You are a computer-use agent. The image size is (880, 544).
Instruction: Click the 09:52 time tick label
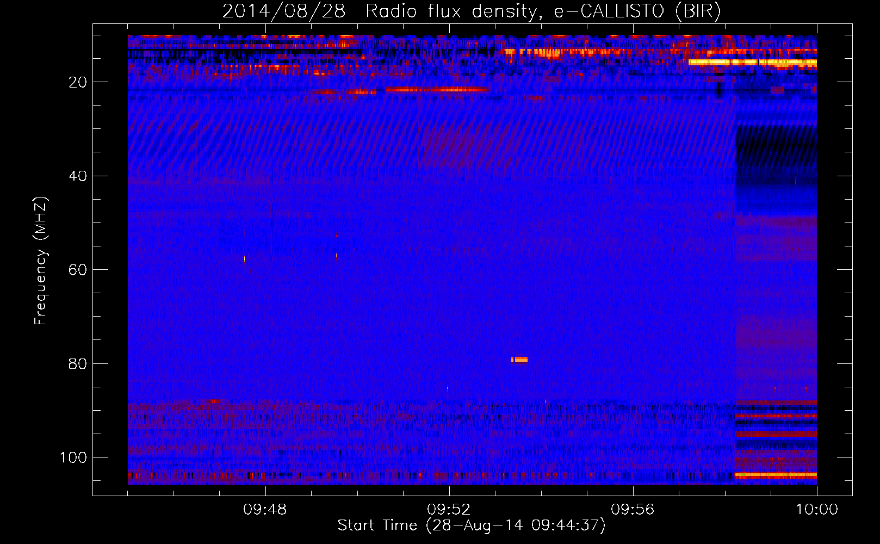click(449, 510)
